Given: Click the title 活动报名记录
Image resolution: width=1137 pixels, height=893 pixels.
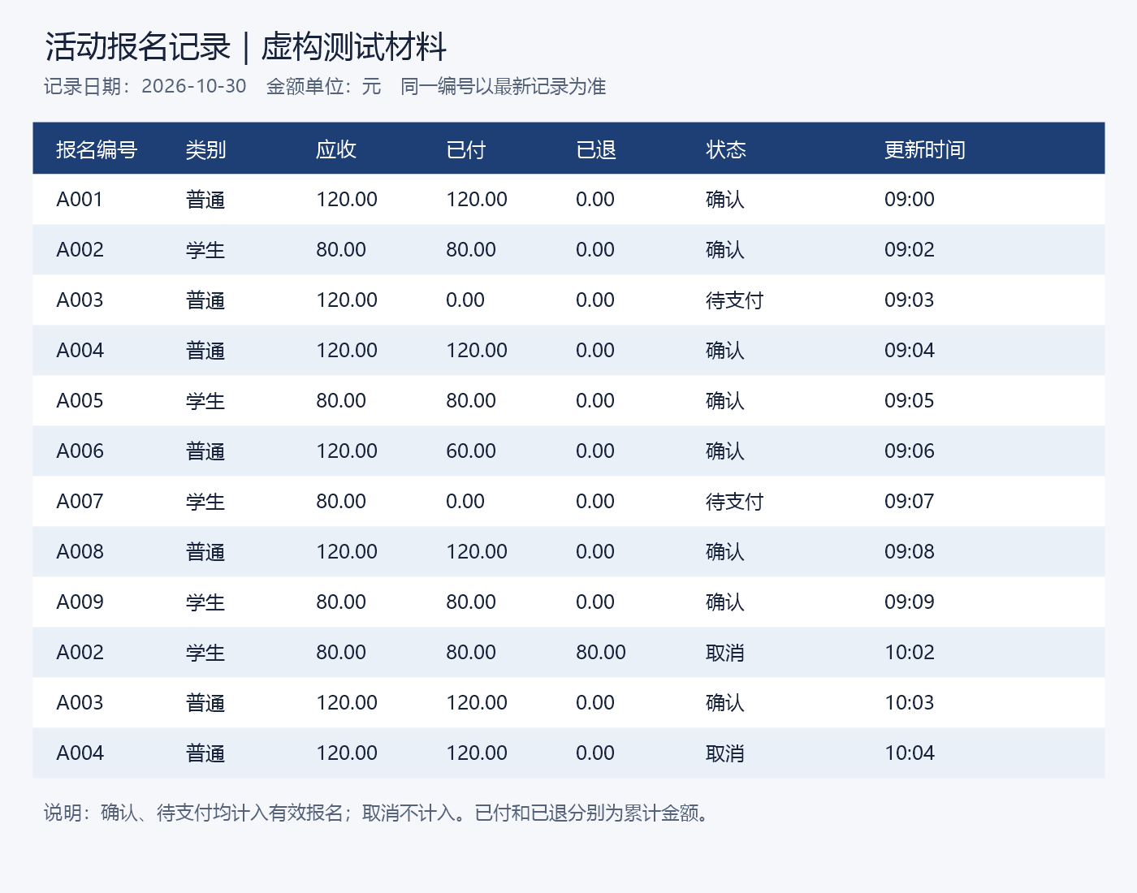Looking at the screenshot, I should [x=138, y=47].
